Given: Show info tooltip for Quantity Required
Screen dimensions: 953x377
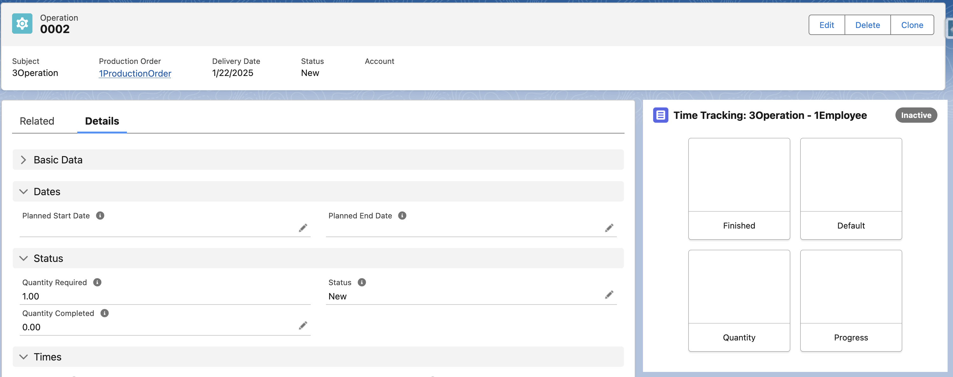Looking at the screenshot, I should tap(97, 282).
